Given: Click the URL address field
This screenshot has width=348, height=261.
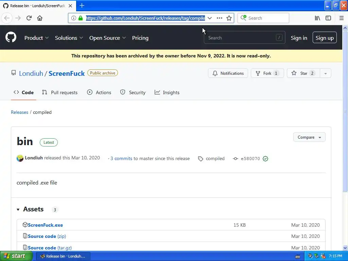Looking at the screenshot, I should coord(145,18).
